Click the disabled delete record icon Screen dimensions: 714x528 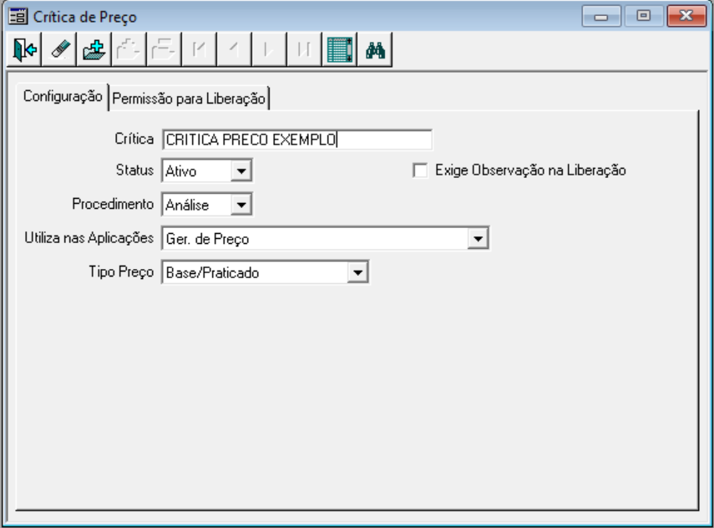(x=164, y=49)
